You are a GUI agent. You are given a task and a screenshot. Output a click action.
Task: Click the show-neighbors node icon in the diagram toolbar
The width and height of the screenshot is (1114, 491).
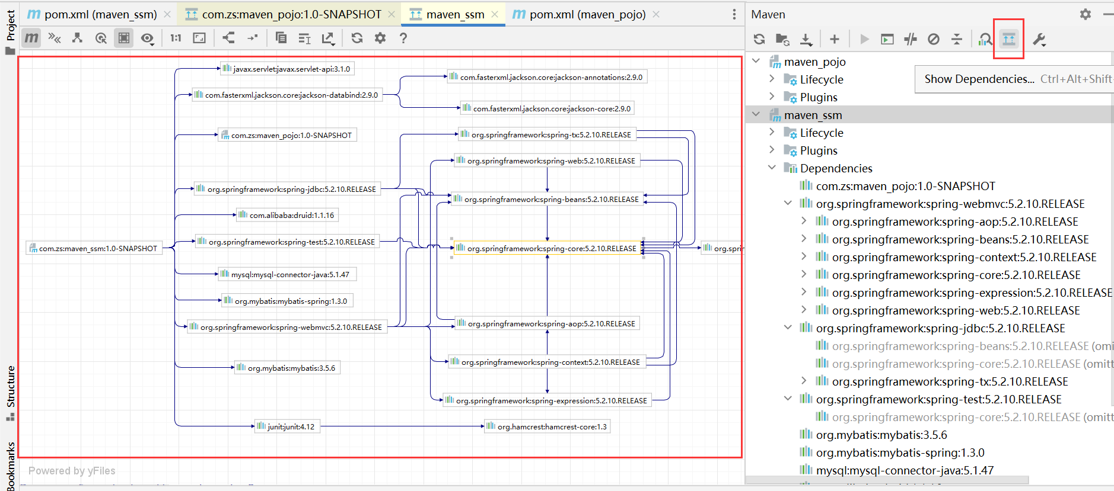[77, 38]
